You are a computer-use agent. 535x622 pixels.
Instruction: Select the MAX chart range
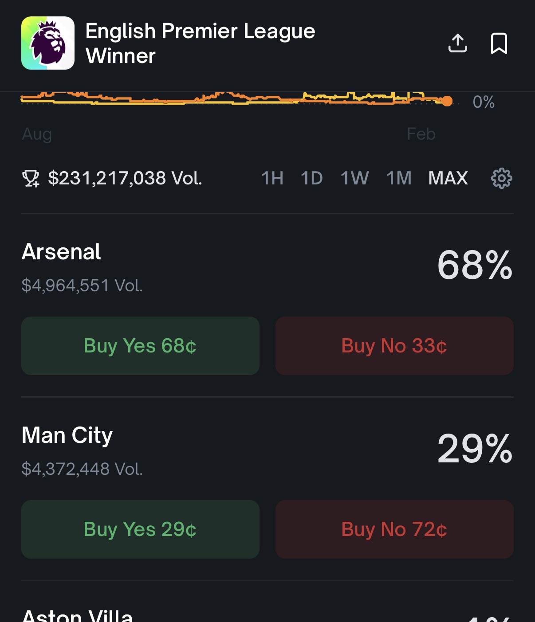pos(448,178)
